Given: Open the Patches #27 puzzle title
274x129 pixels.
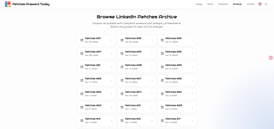Looking at the screenshot, I should (x=133, y=79).
